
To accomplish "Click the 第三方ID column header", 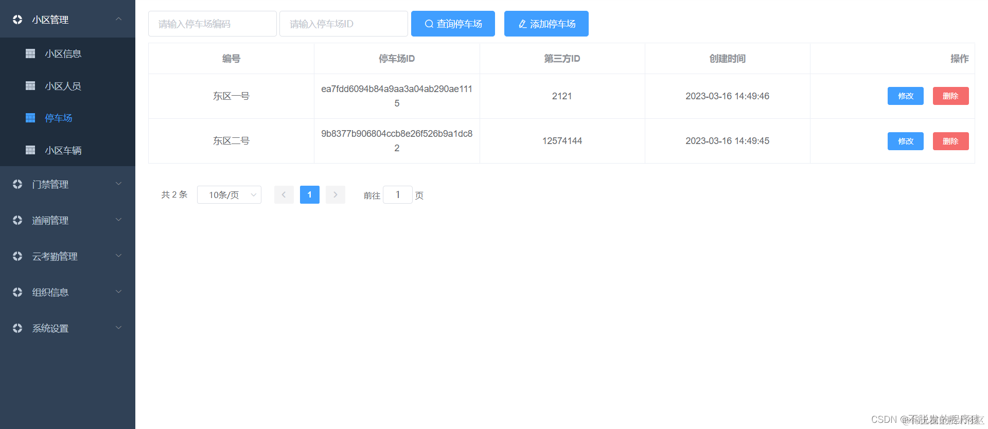I will tap(562, 59).
